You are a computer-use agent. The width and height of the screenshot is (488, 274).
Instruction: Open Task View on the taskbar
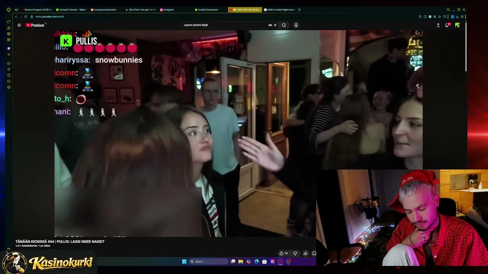tap(233, 262)
